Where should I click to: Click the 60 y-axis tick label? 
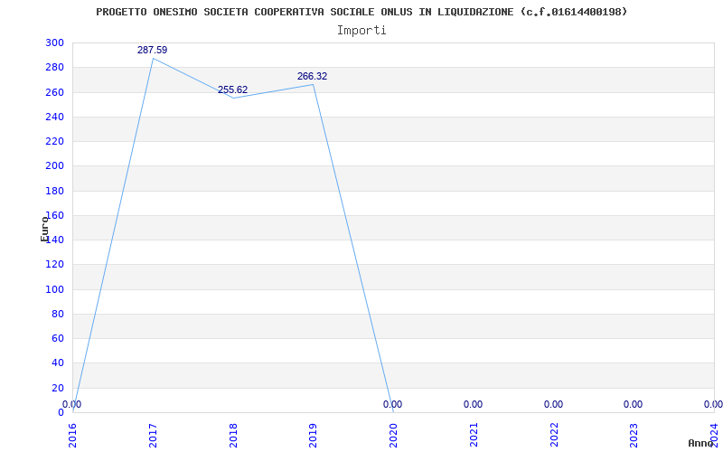pyautogui.click(x=57, y=338)
